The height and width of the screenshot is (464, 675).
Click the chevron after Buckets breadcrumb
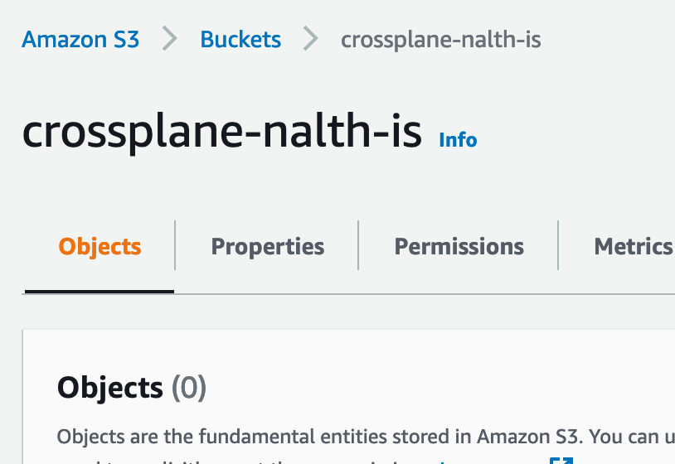point(311,39)
